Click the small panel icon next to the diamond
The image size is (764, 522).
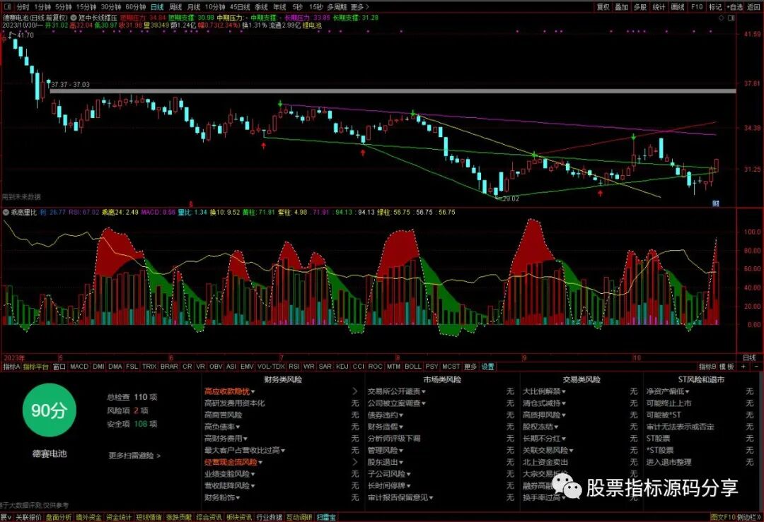[731, 18]
